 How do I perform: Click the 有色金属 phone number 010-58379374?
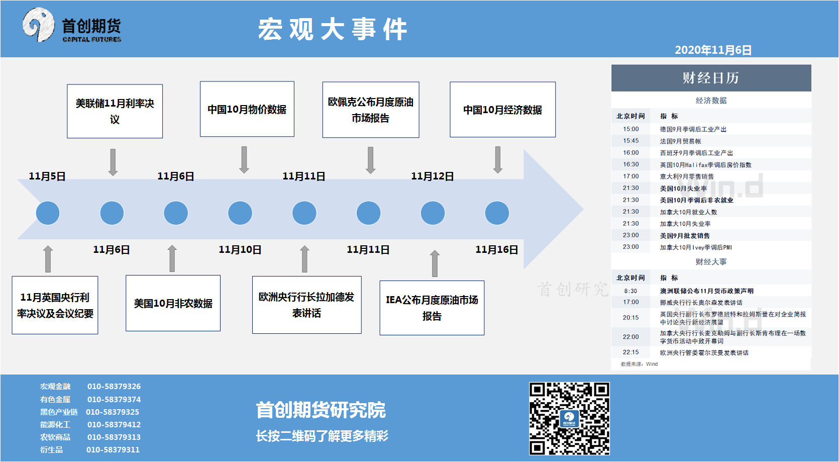(x=114, y=399)
